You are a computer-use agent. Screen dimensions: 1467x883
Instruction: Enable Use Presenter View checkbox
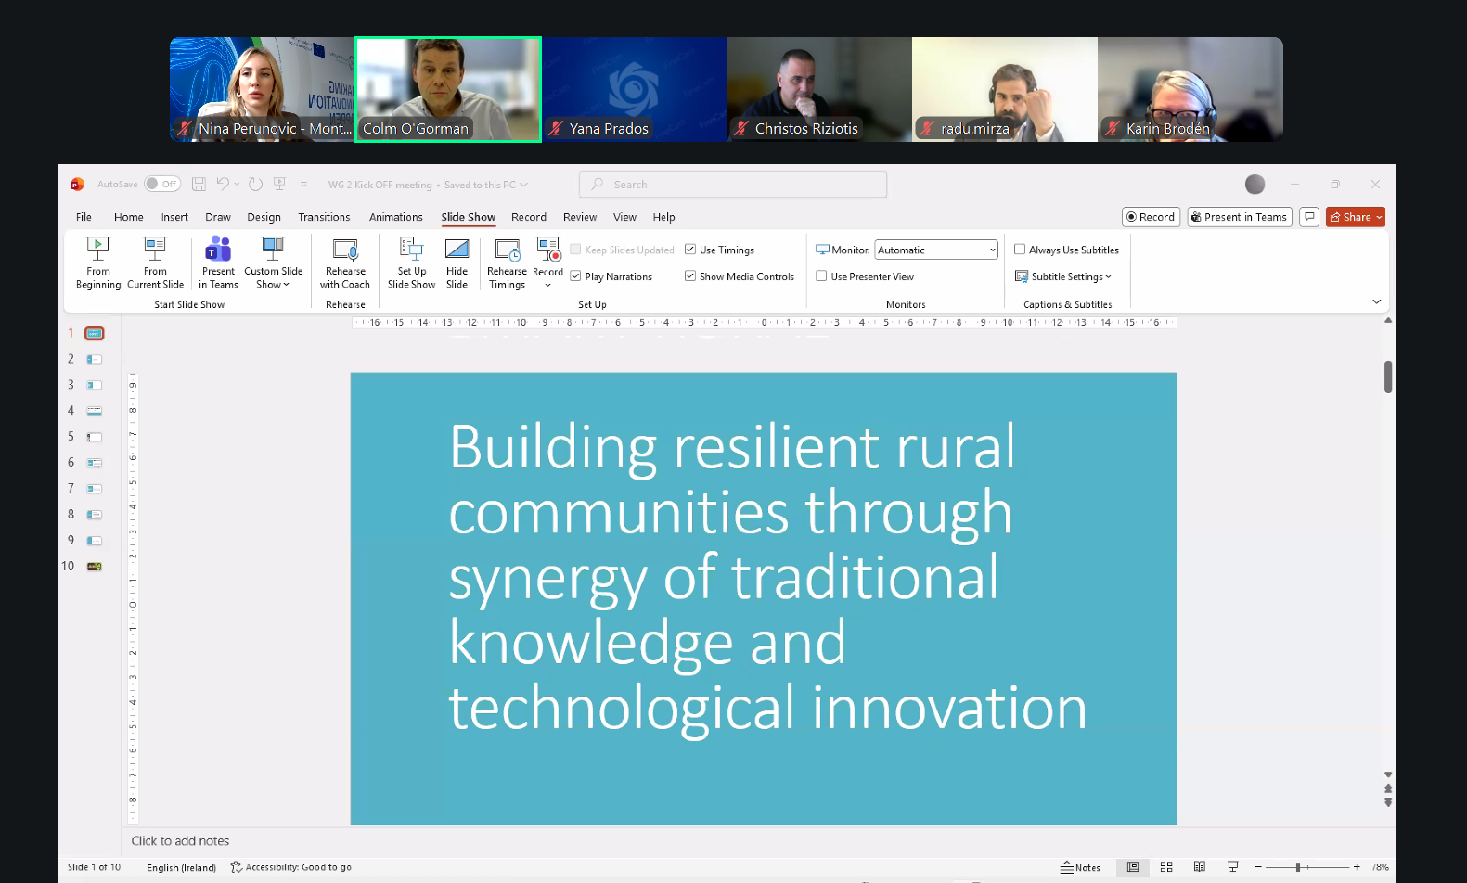(821, 276)
